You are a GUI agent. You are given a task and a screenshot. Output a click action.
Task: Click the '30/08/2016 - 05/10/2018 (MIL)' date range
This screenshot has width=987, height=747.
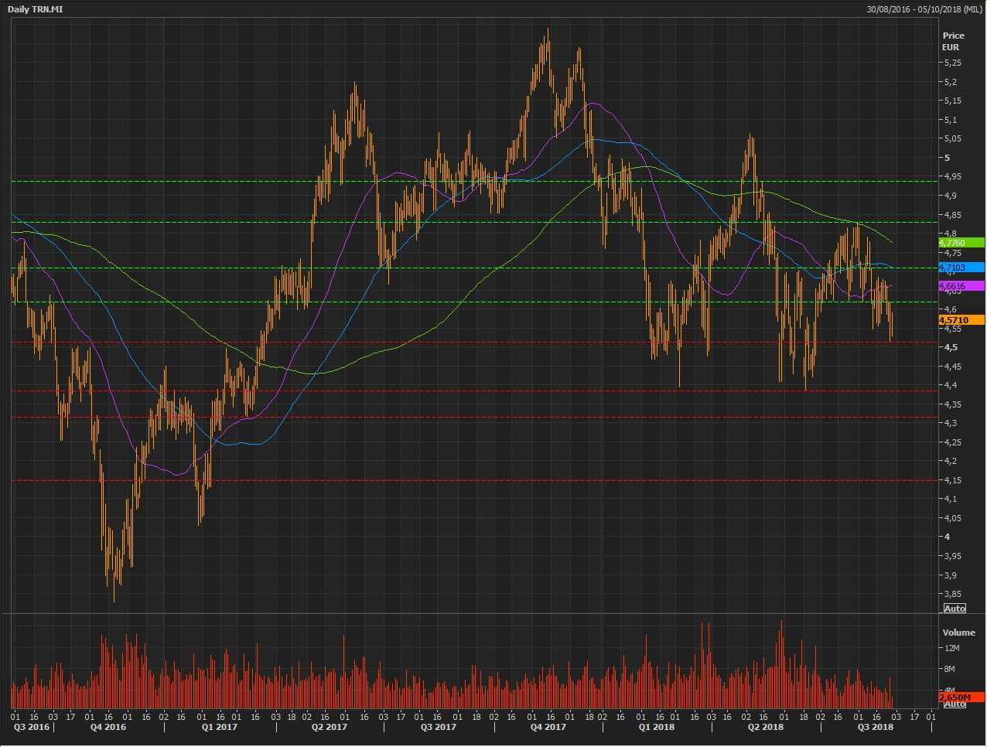pyautogui.click(x=924, y=9)
